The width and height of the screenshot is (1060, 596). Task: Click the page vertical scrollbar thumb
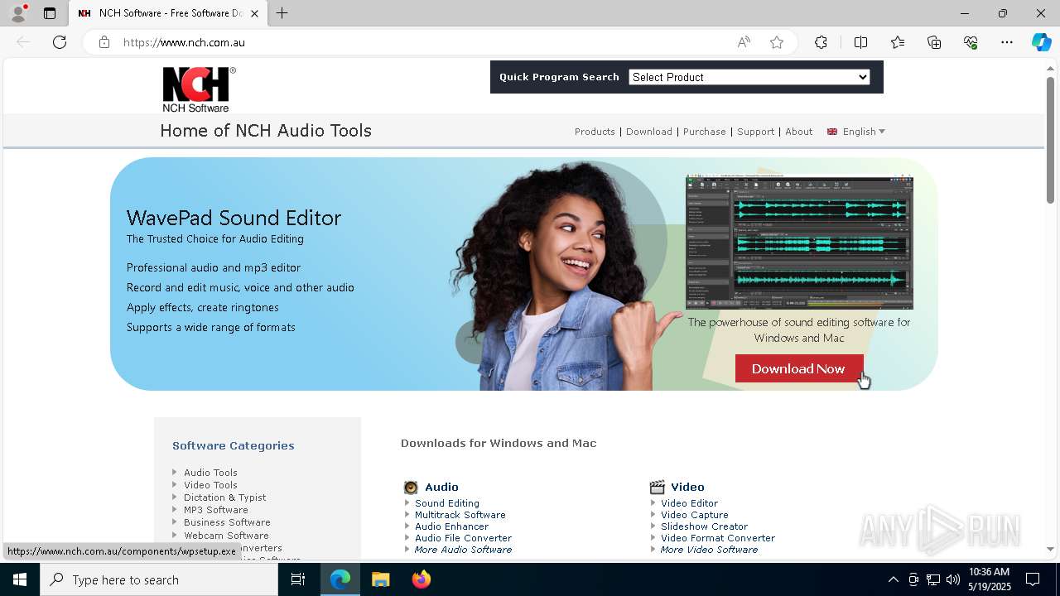(1050, 139)
